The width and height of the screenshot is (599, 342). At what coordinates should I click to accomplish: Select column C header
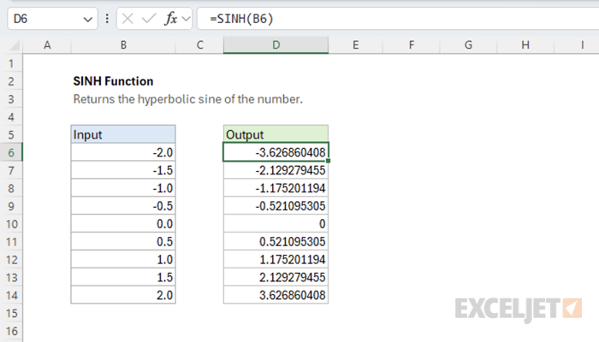(x=199, y=45)
